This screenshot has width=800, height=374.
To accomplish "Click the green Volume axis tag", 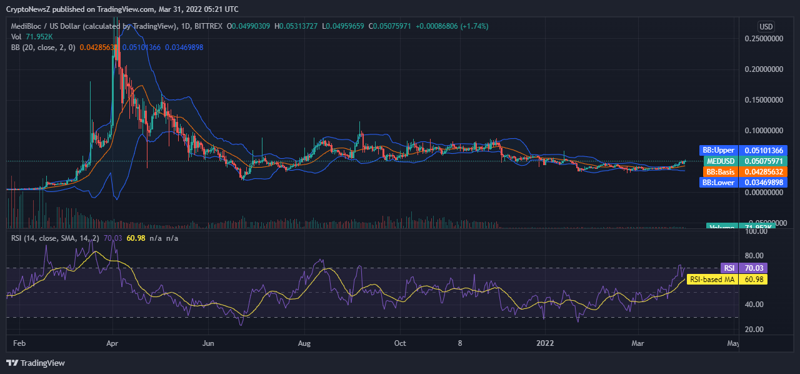I will (722, 226).
